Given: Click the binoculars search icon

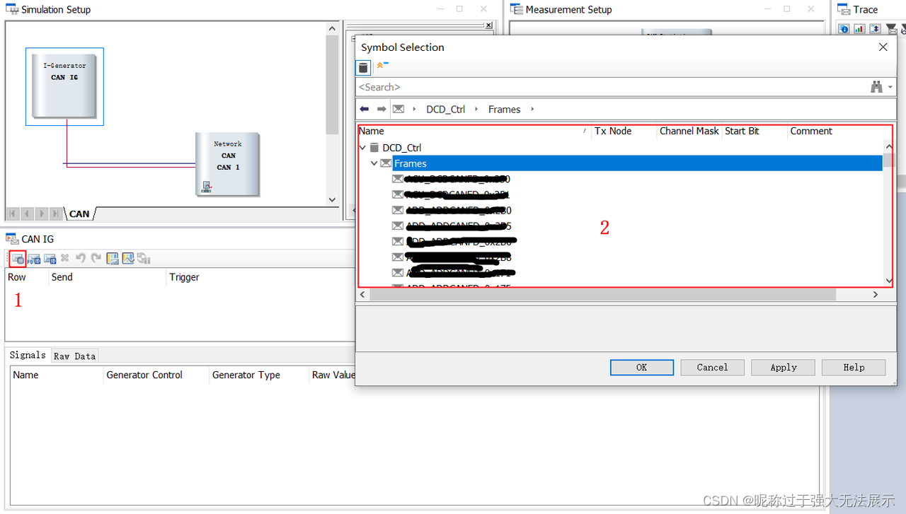Looking at the screenshot, I should (876, 87).
